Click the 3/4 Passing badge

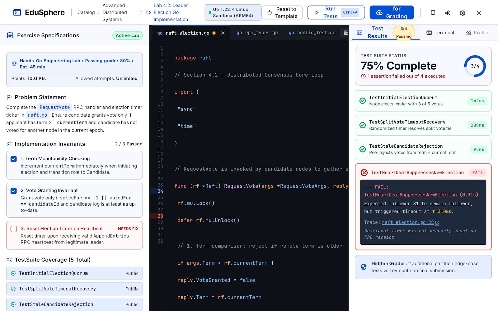tap(404, 32)
